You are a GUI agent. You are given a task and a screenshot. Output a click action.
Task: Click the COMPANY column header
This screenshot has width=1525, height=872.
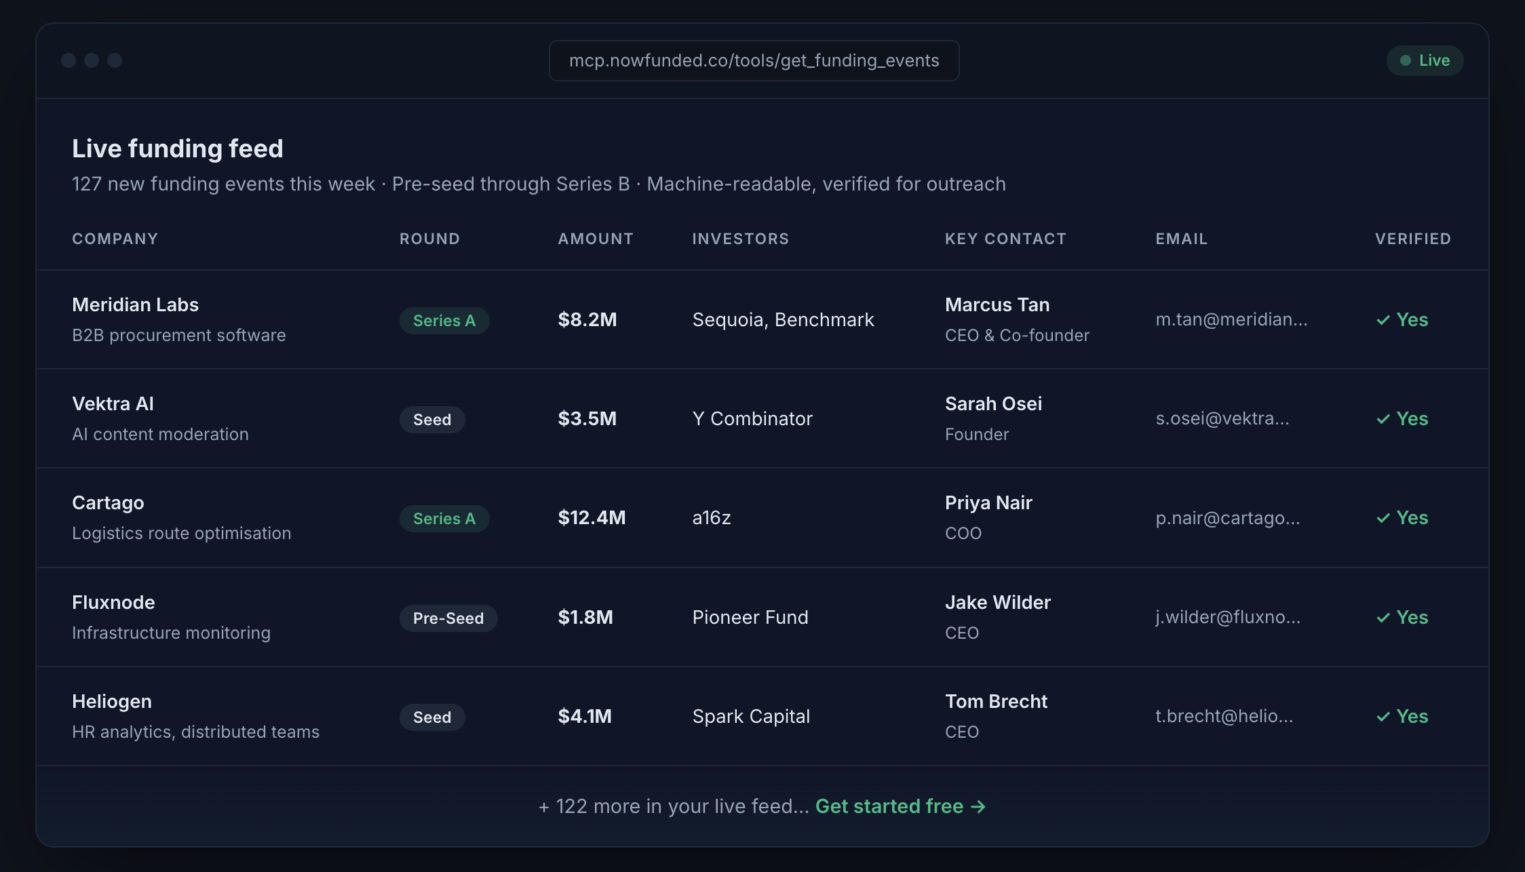coord(115,239)
